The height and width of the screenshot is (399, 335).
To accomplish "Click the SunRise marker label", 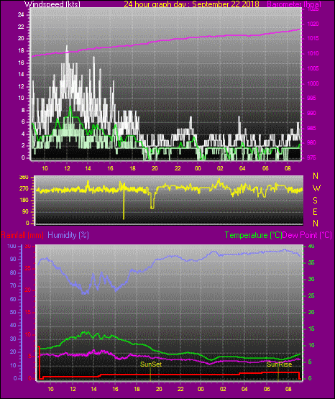I will pyautogui.click(x=279, y=364).
